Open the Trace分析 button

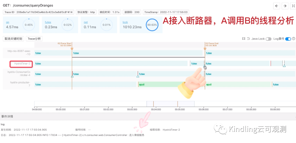click(34, 39)
